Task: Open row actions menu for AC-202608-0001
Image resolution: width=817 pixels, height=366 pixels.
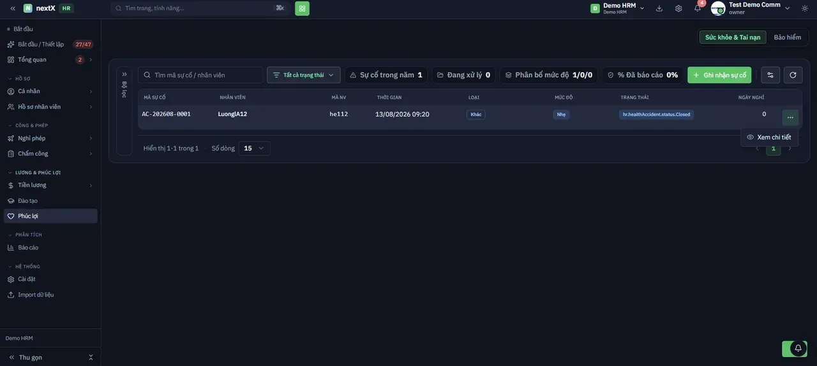Action: 790,117
